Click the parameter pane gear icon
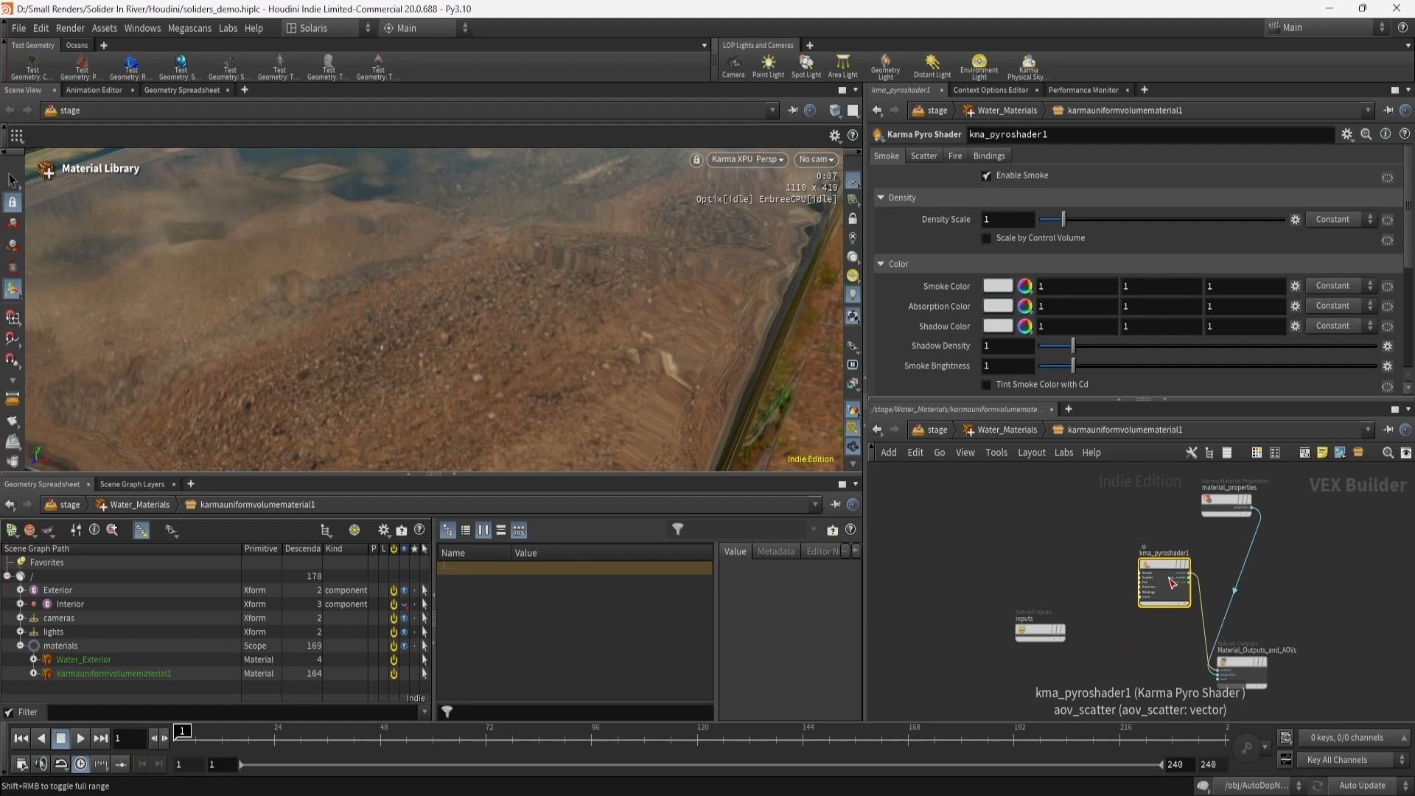This screenshot has height=796, width=1415. [1347, 134]
